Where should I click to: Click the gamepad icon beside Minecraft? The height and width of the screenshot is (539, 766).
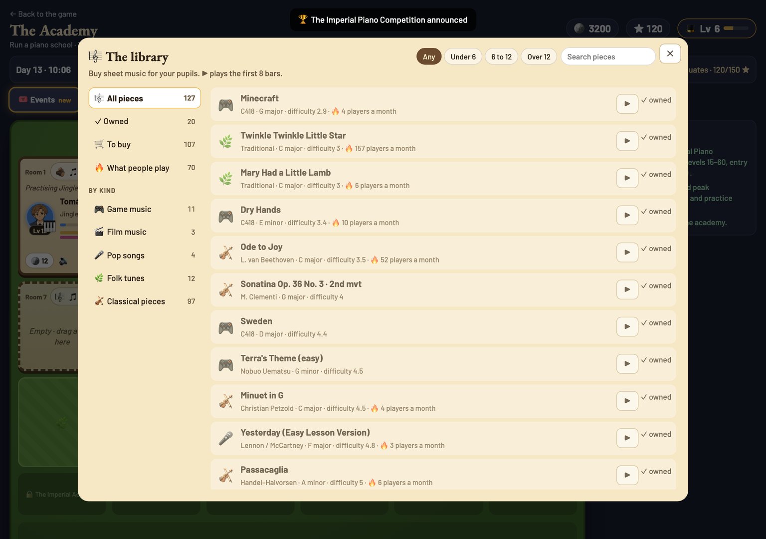tap(226, 105)
